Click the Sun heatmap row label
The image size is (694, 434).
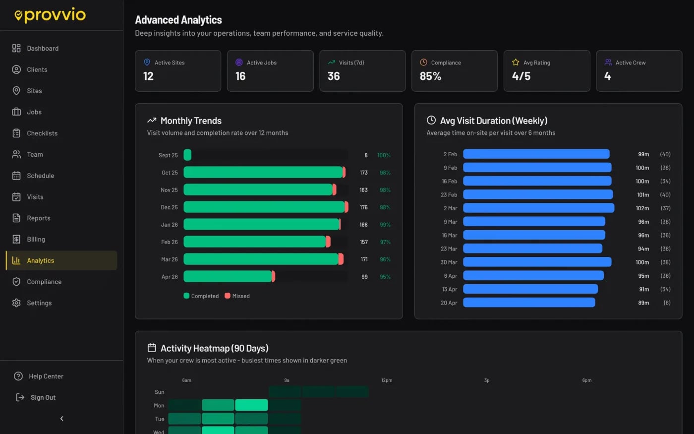[159, 392]
